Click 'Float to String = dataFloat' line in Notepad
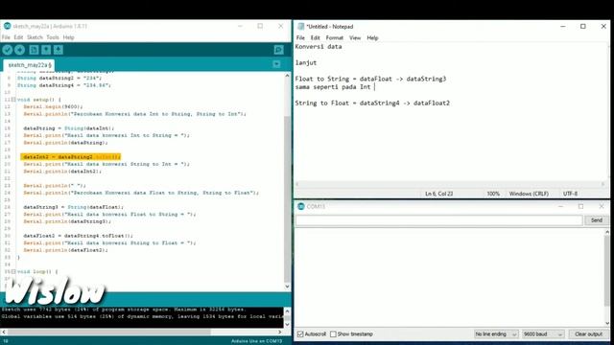The width and height of the screenshot is (614, 345). coord(370,79)
